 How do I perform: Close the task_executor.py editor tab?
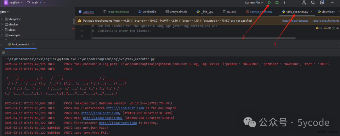[312, 12]
